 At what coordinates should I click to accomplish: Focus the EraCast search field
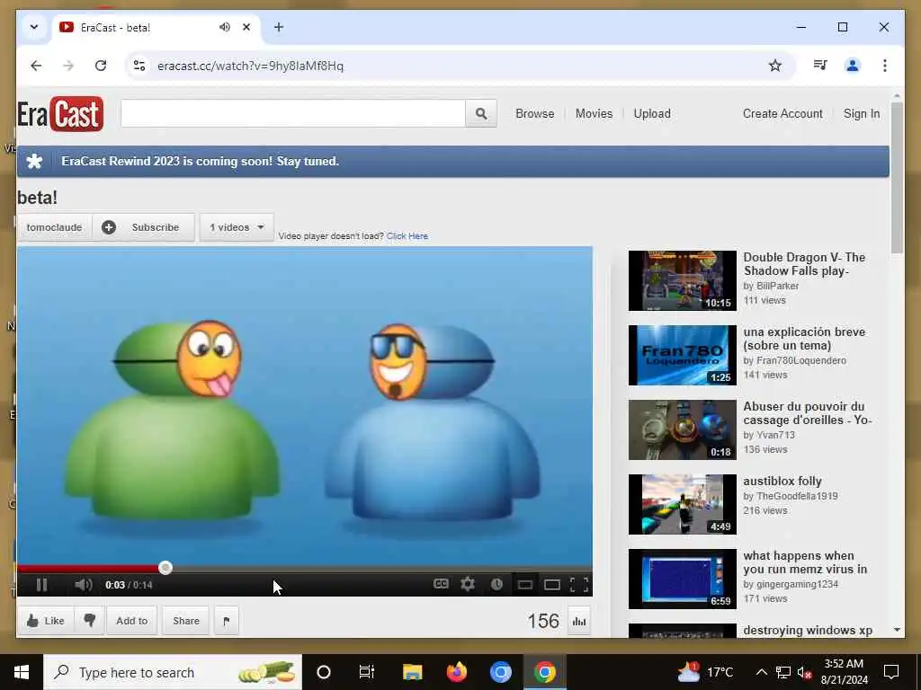293,114
